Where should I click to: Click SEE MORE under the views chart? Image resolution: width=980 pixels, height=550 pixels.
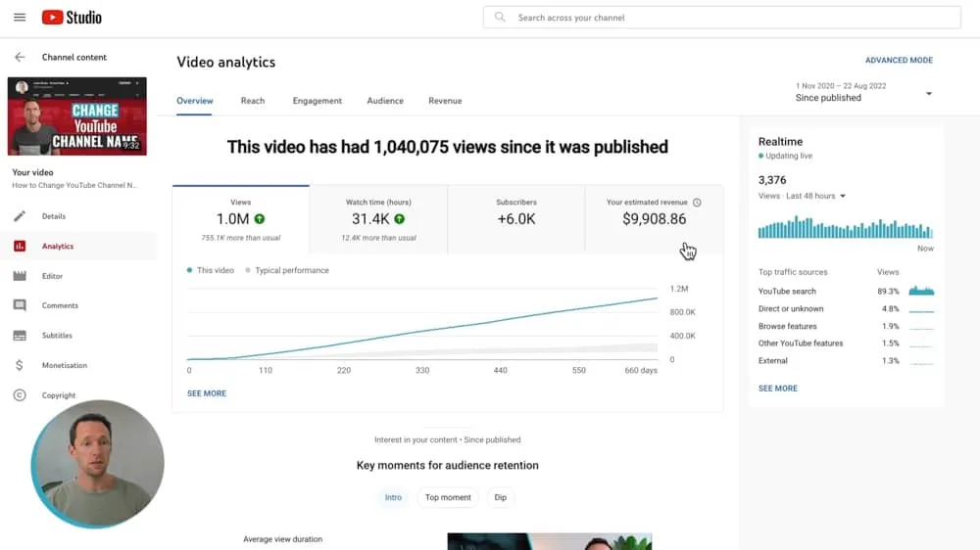pyautogui.click(x=207, y=393)
